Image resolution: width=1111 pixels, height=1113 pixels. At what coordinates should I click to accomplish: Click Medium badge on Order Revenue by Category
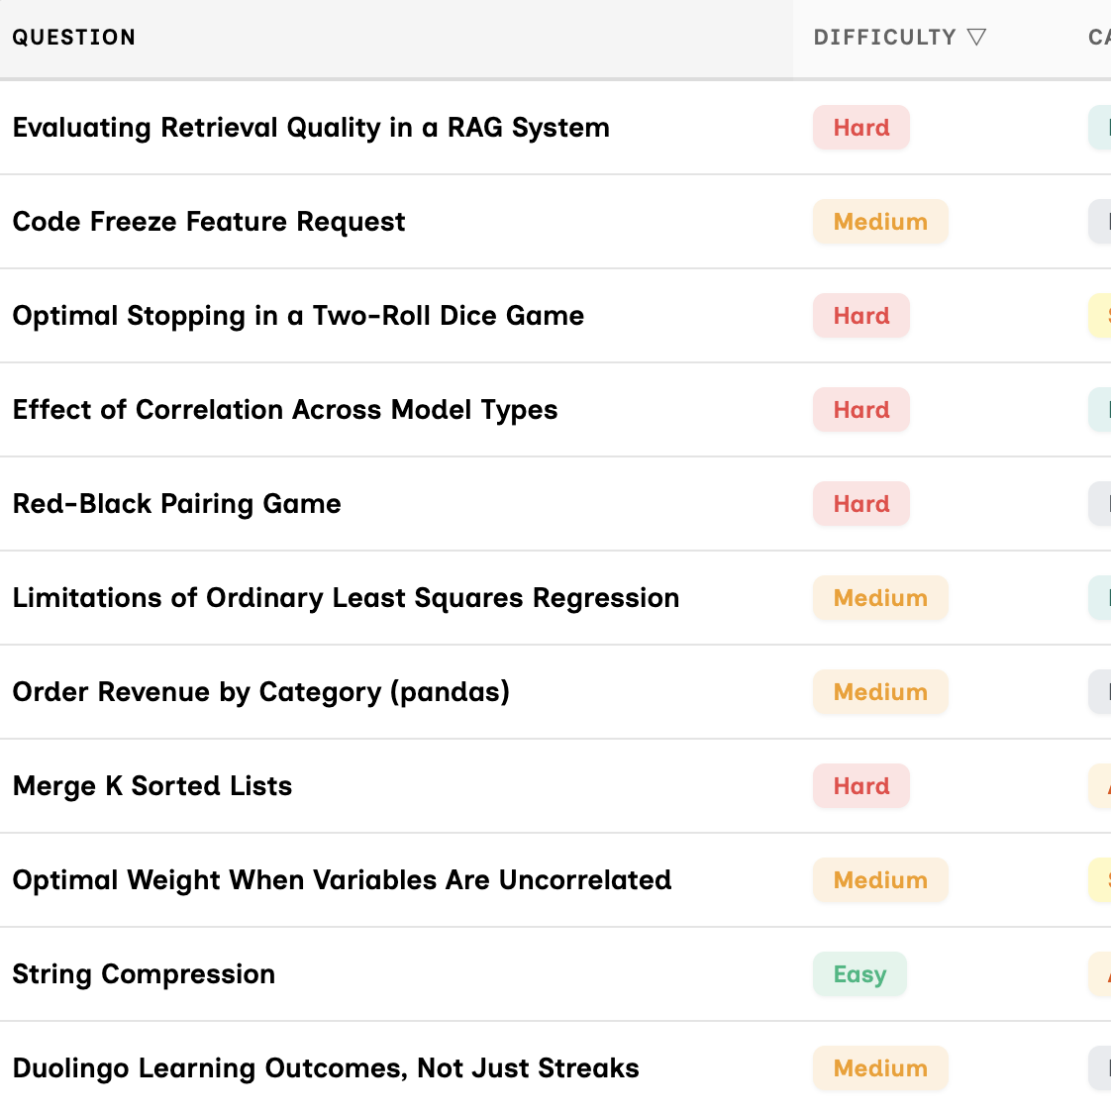coord(880,692)
